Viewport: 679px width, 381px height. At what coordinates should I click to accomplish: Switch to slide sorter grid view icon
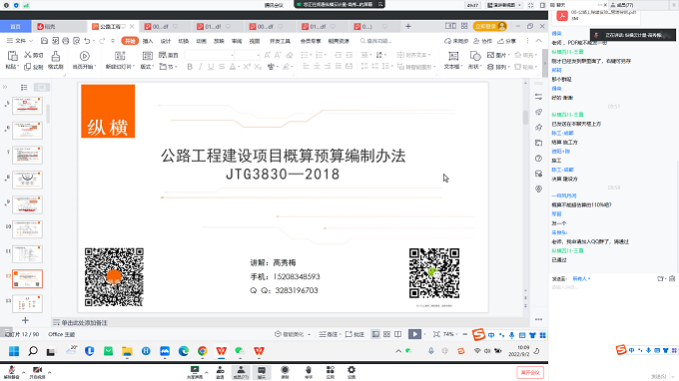pos(386,334)
